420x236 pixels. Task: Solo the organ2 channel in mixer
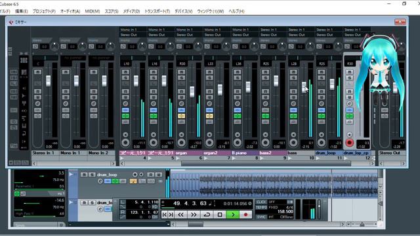click(209, 77)
